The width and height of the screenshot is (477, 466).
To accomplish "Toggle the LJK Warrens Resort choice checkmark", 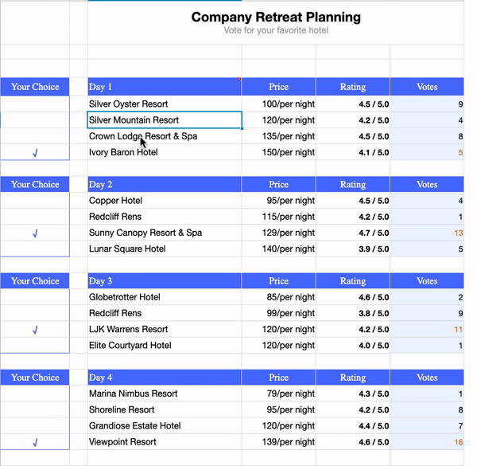I will point(35,330).
